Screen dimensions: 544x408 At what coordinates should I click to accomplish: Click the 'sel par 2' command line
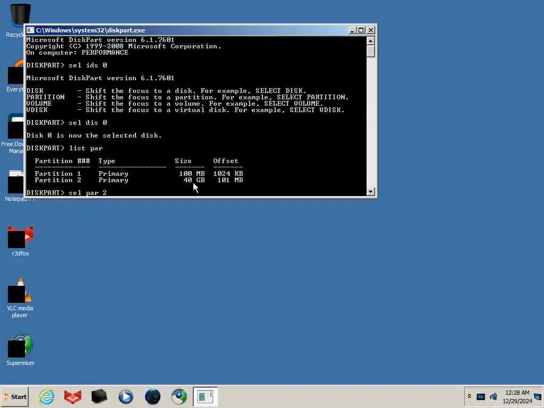66,192
